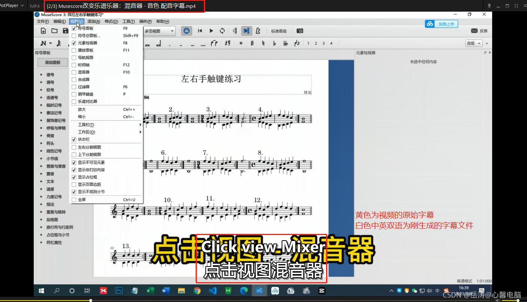Expand 力度记号 palette category
The image size is (527, 302).
point(41,197)
